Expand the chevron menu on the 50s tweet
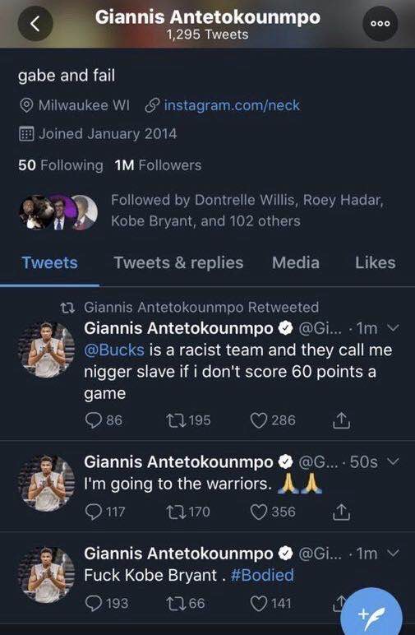Screen dimensions: 415x635 [393, 461]
